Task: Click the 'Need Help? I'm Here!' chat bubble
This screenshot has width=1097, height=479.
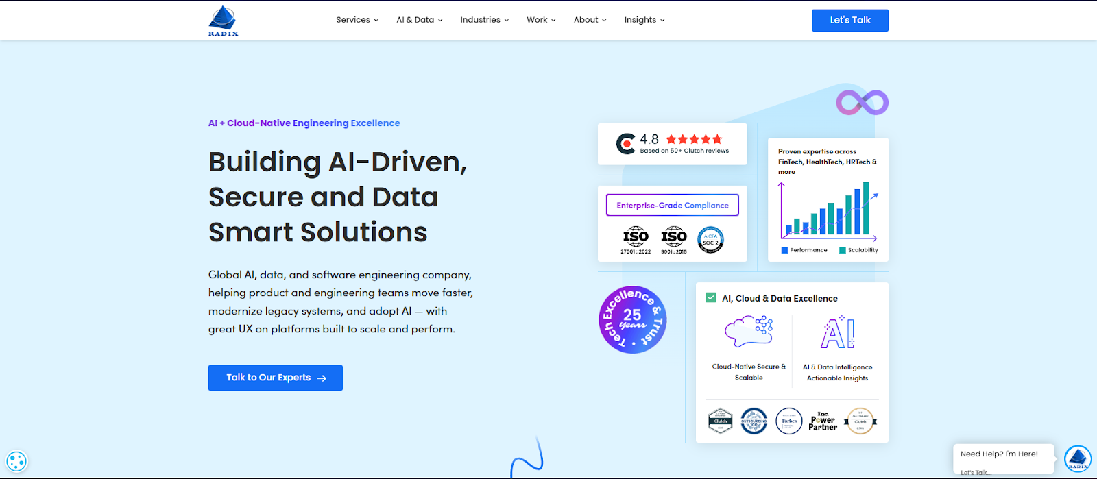Action: [x=1002, y=459]
